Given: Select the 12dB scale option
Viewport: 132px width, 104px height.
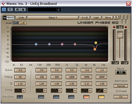Looking at the screenshot, I should tap(23, 23).
